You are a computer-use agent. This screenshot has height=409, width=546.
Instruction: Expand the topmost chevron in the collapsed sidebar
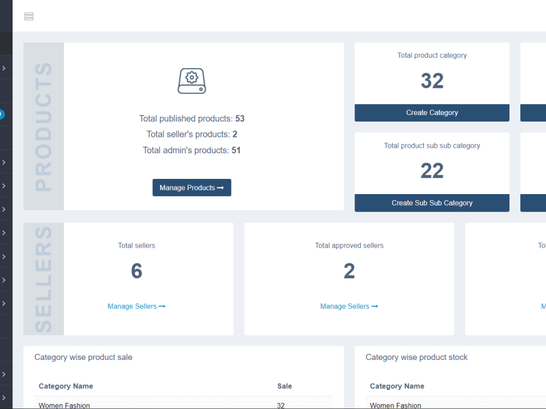(4, 68)
